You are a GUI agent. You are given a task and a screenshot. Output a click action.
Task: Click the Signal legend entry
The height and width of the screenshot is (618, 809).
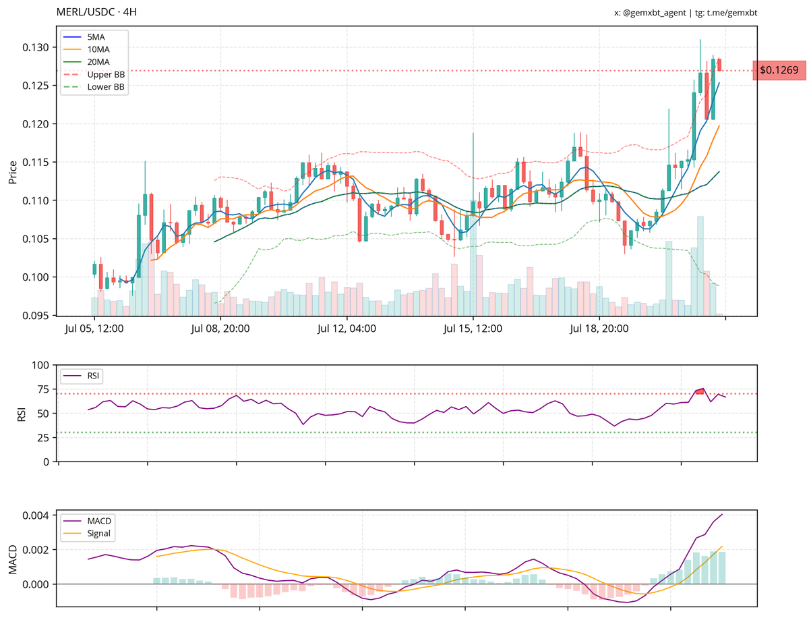(88, 534)
